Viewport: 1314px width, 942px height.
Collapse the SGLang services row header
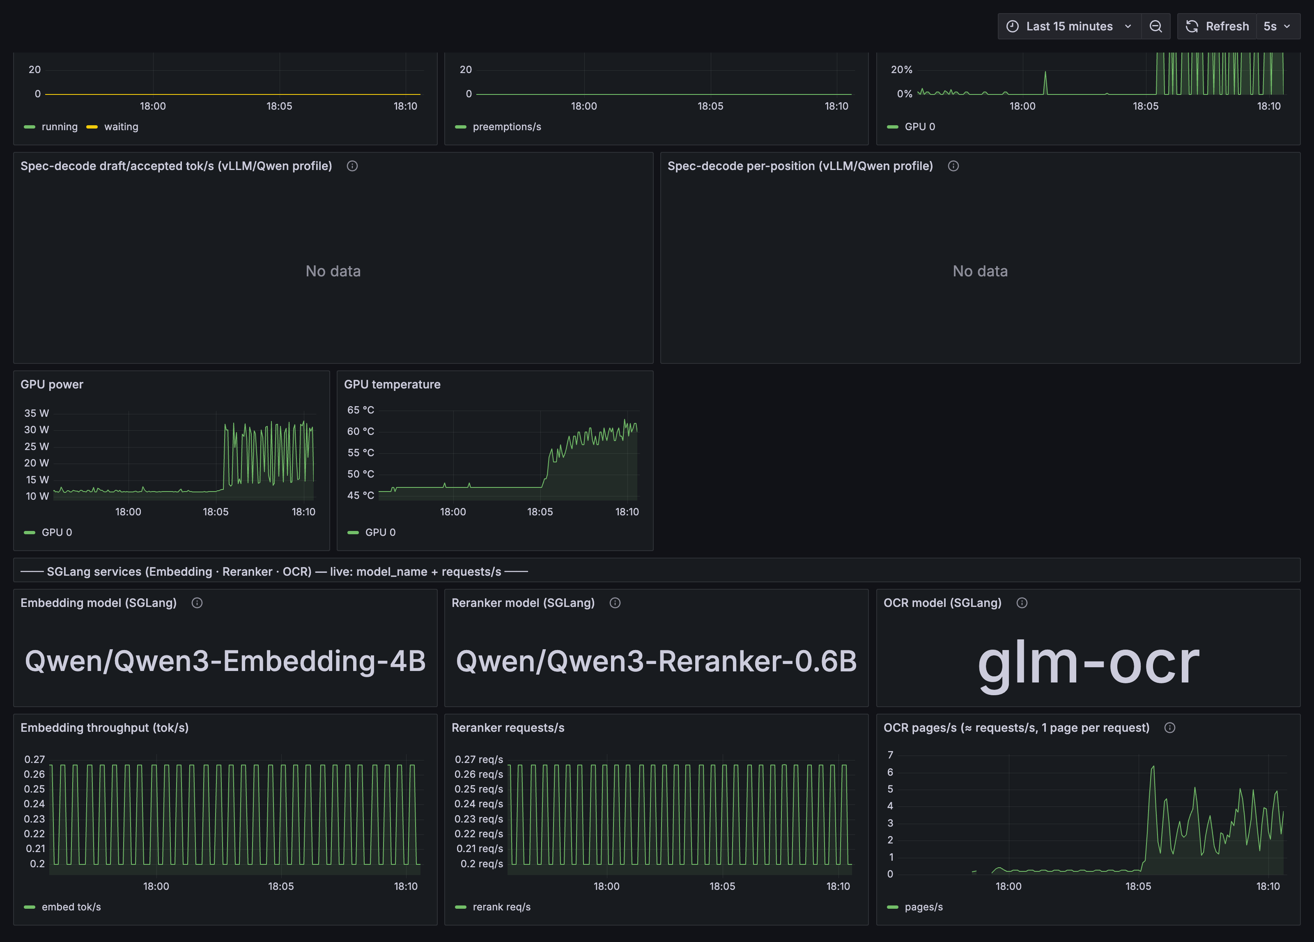[274, 572]
